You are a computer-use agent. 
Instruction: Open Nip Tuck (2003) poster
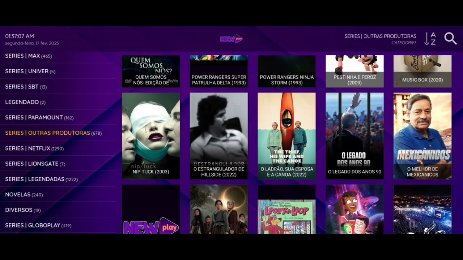point(151,136)
